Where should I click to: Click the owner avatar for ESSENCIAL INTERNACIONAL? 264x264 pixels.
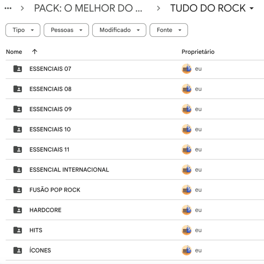[x=186, y=170]
